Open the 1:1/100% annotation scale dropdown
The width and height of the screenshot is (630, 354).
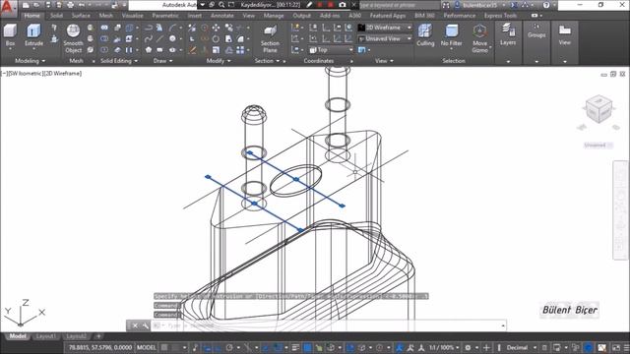pos(444,347)
